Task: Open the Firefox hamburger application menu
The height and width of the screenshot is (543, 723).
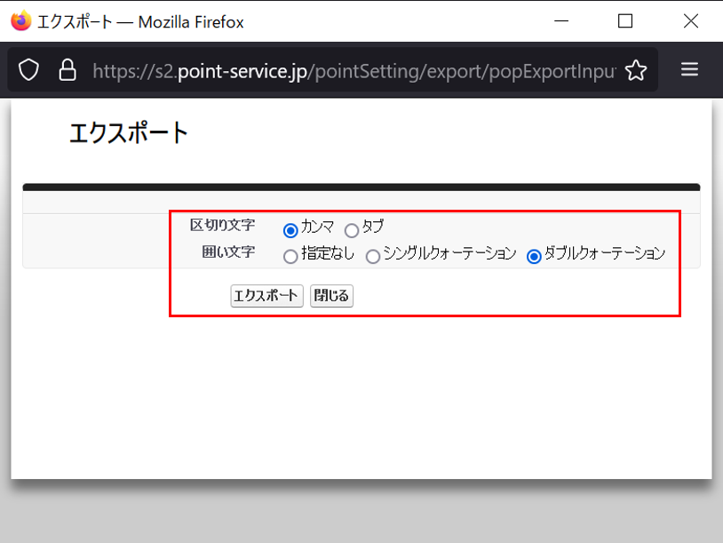Action: click(x=689, y=70)
